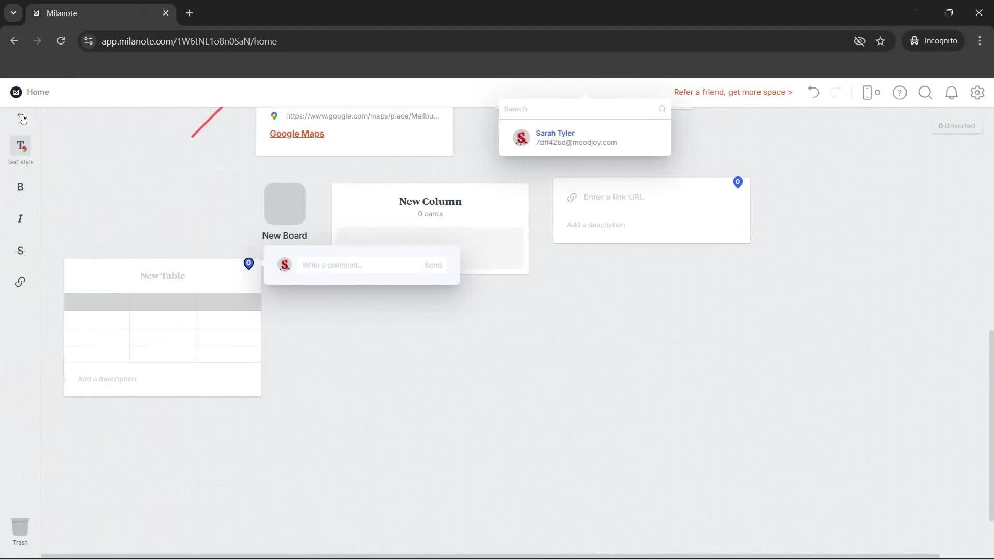Image resolution: width=994 pixels, height=559 pixels.
Task: Select the Link tool in sidebar
Action: 20,282
